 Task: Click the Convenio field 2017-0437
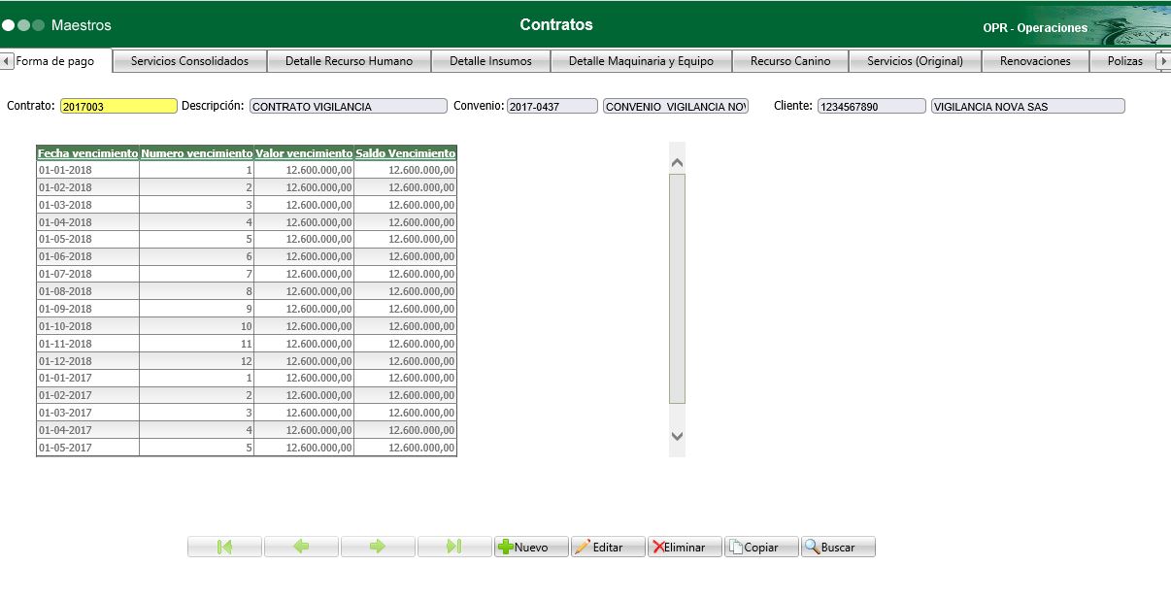pos(552,106)
